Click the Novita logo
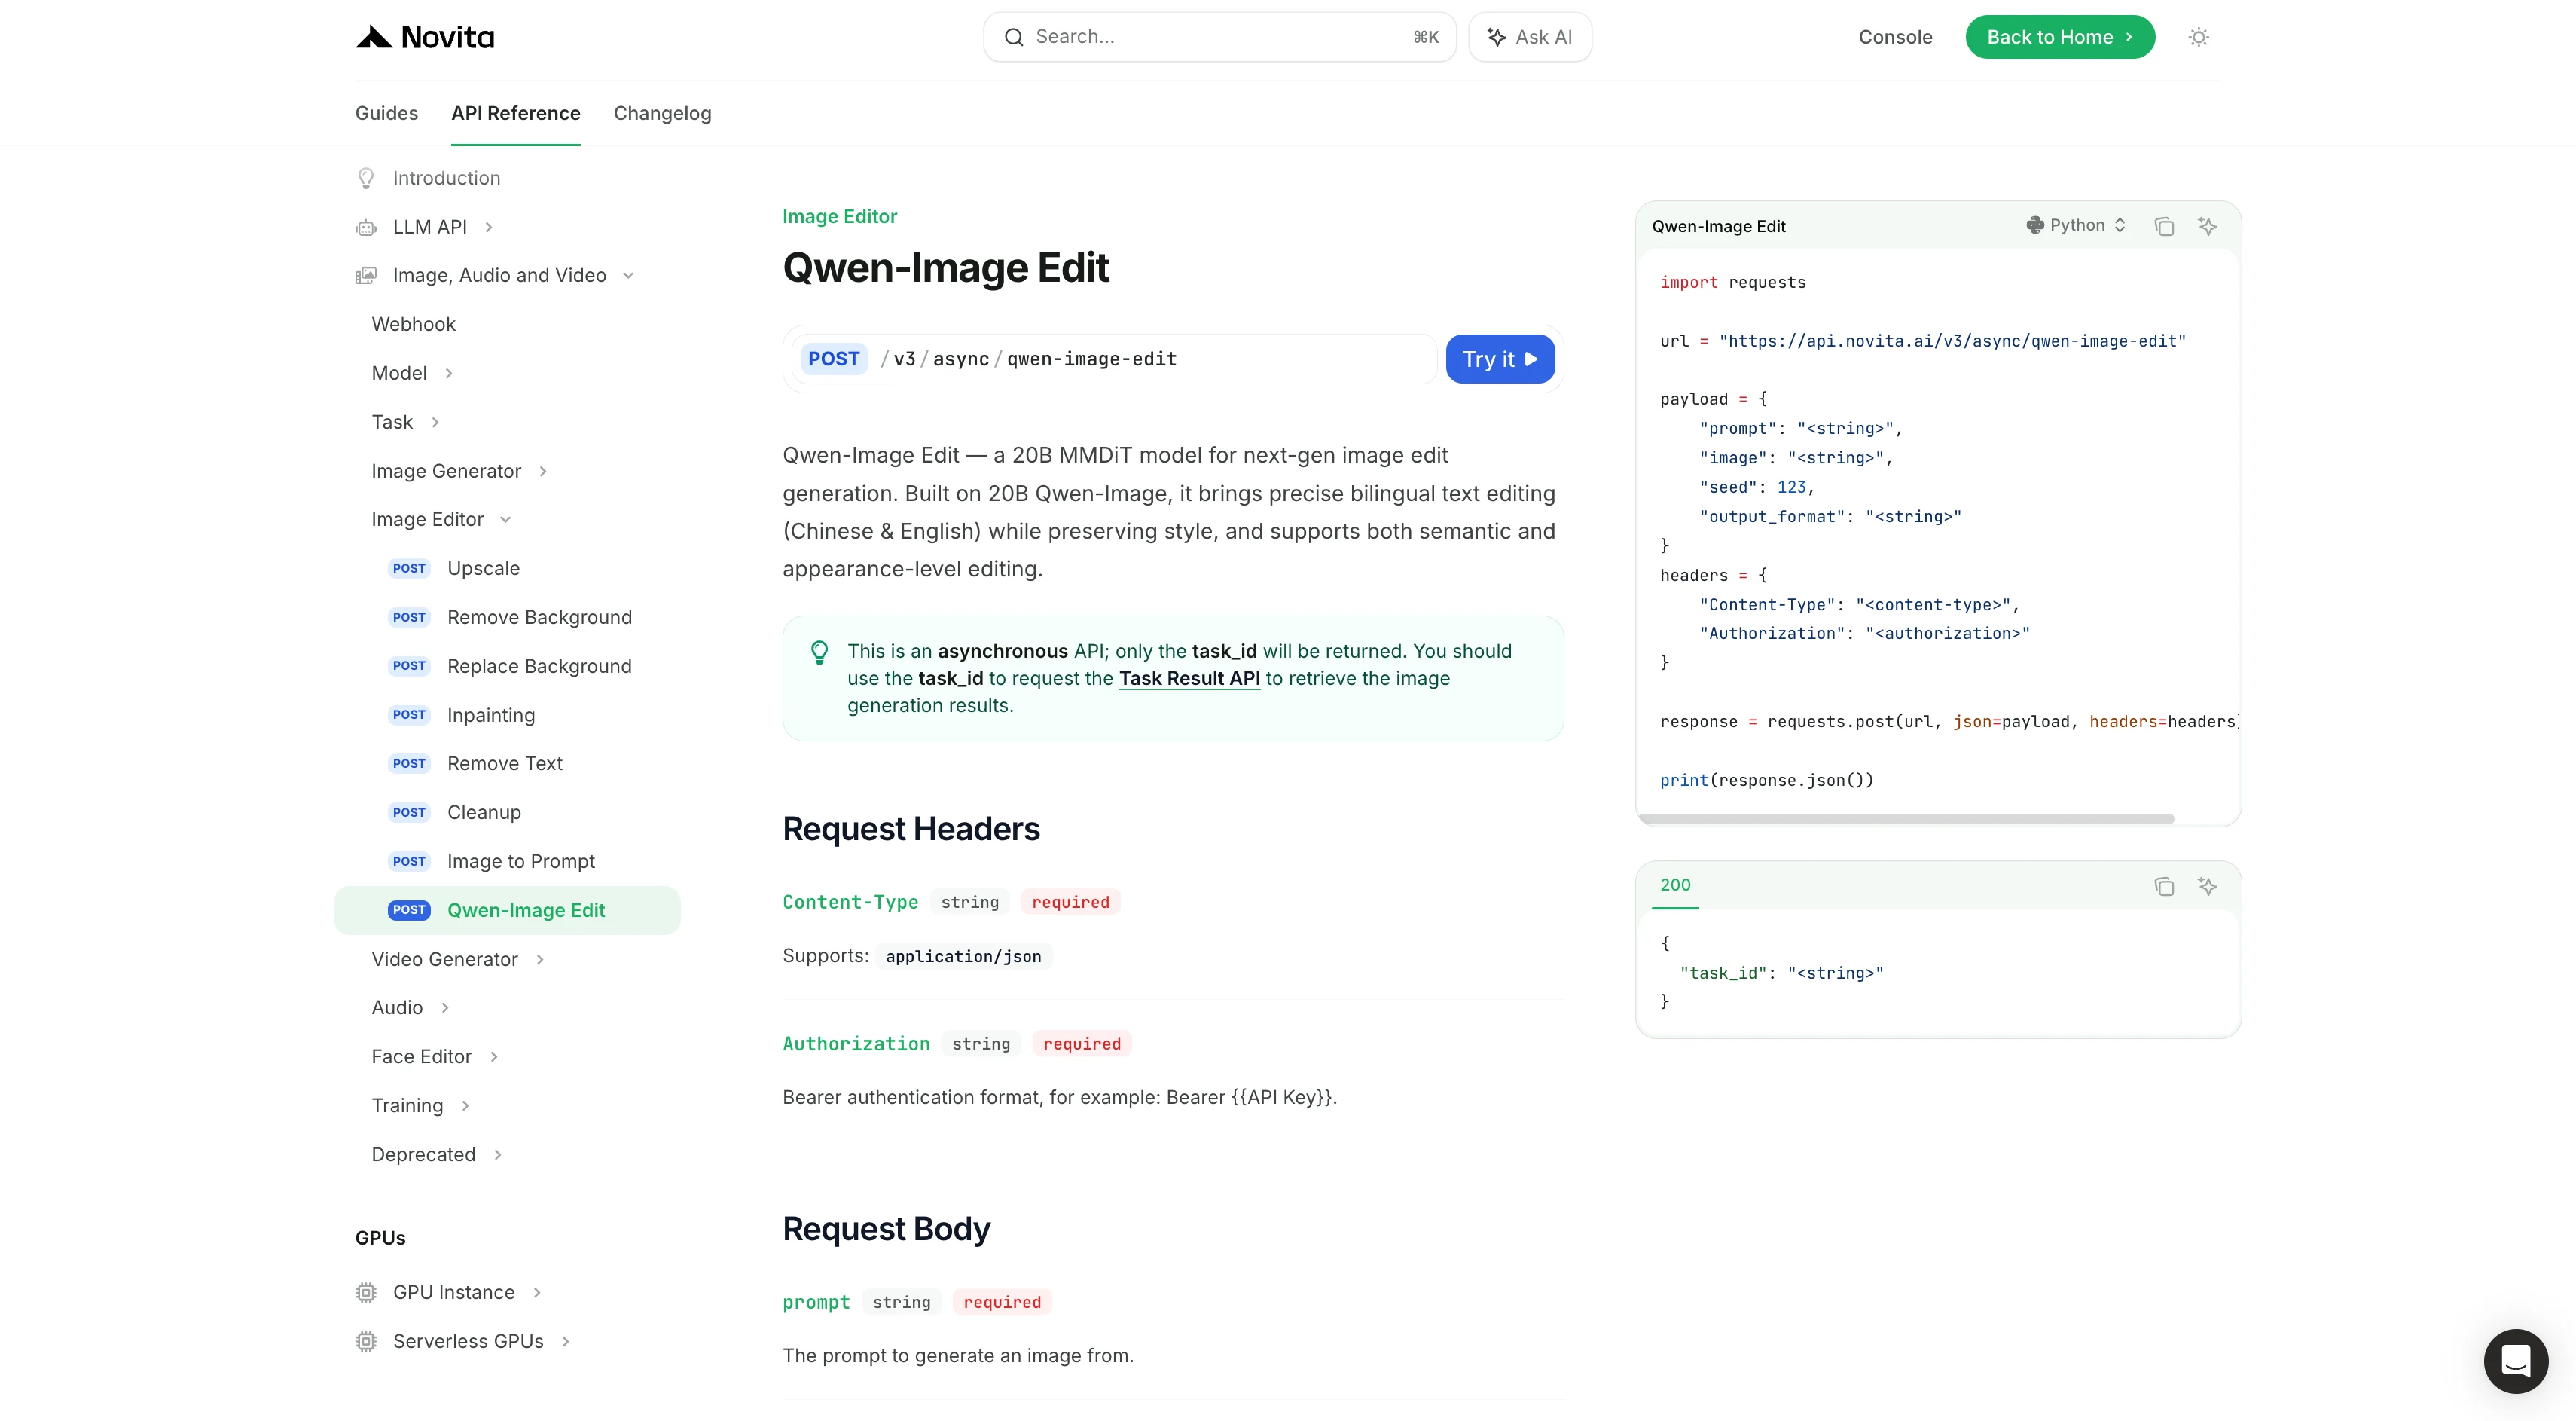This screenshot has height=1421, width=2576. coord(424,37)
